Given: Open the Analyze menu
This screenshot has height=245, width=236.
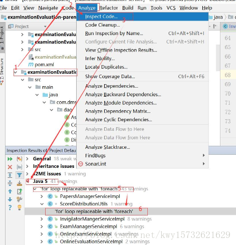Looking at the screenshot, I should [x=87, y=8].
